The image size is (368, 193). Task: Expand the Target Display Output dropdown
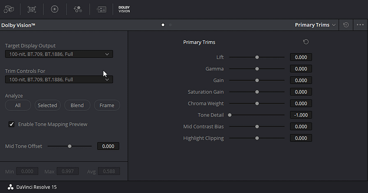point(59,54)
